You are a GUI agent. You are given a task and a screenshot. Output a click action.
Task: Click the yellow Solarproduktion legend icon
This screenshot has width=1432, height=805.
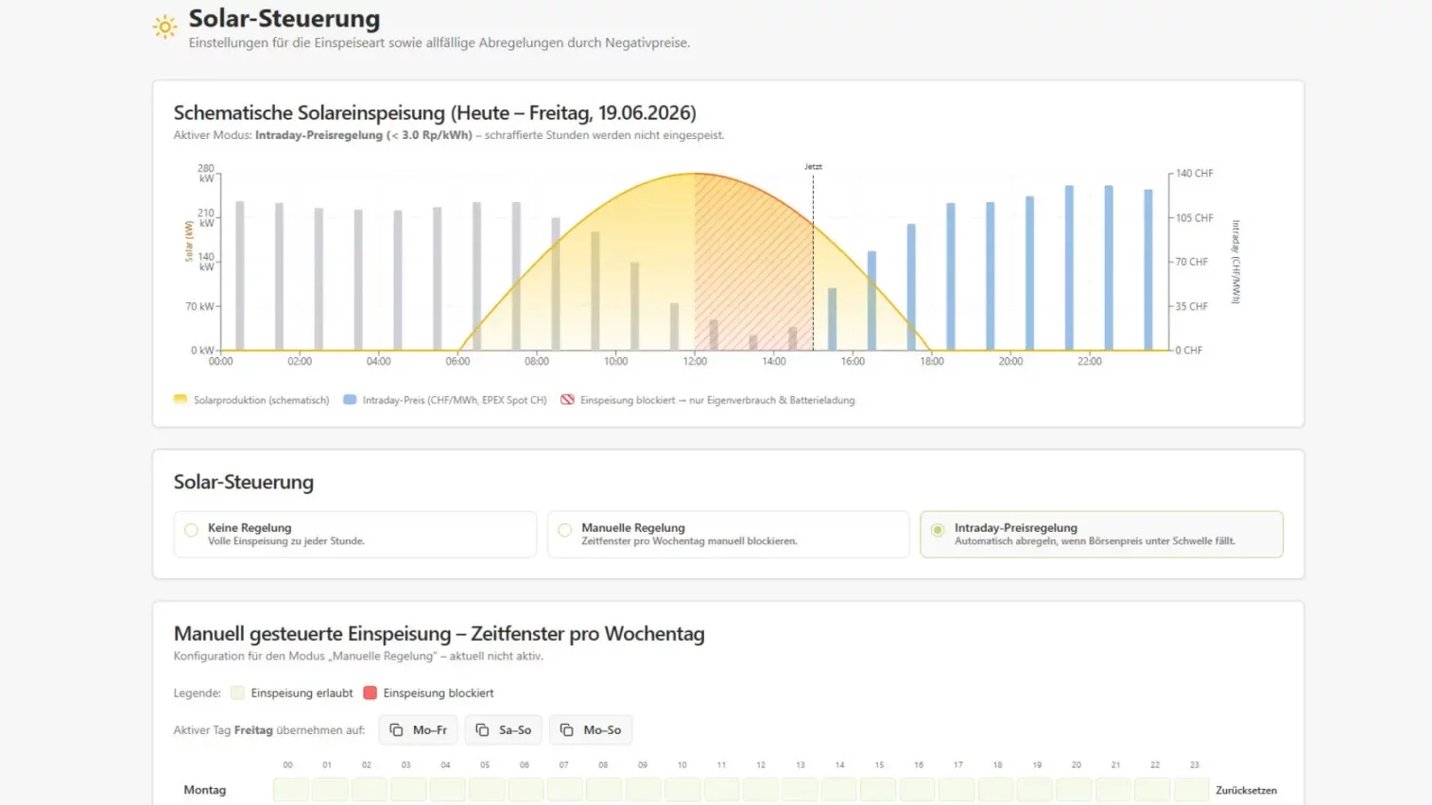point(181,400)
